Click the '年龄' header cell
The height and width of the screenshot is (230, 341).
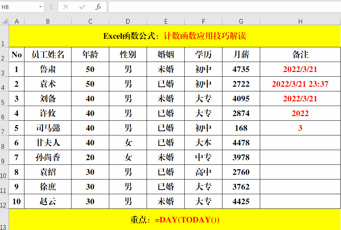click(x=90, y=54)
